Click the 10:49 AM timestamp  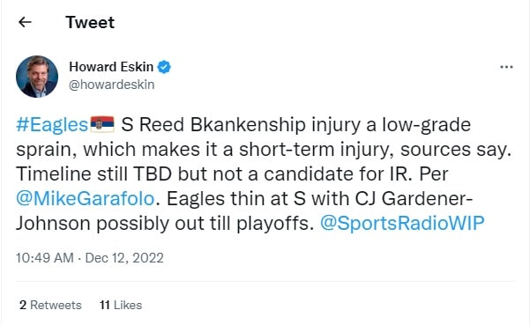click(x=45, y=258)
